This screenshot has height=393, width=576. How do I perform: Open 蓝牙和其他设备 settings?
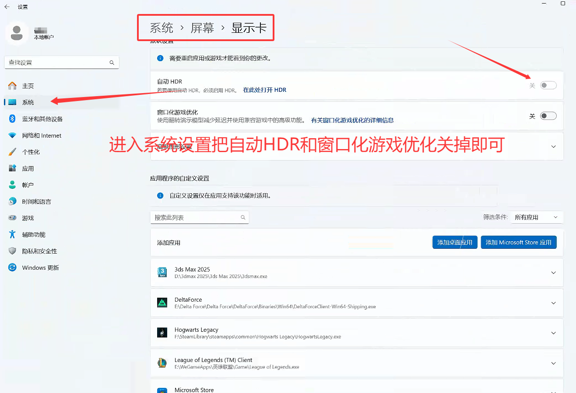[x=42, y=118]
